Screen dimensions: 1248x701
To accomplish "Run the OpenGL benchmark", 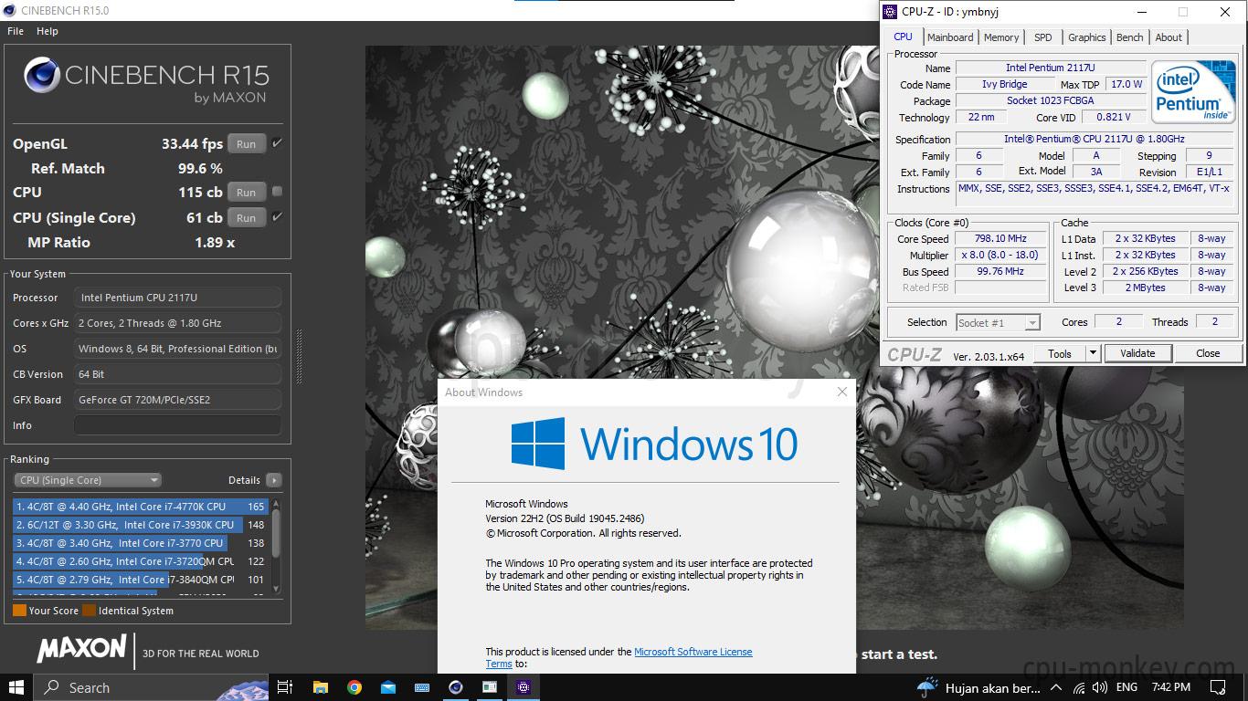I will tap(247, 144).
